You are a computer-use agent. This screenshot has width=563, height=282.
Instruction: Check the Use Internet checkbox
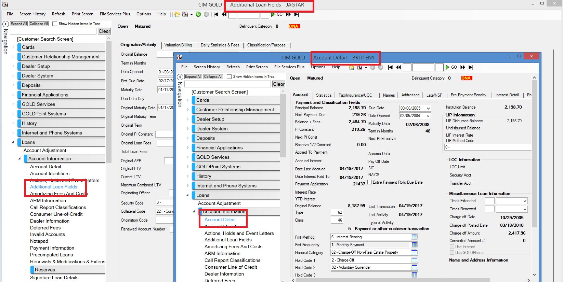(452, 247)
